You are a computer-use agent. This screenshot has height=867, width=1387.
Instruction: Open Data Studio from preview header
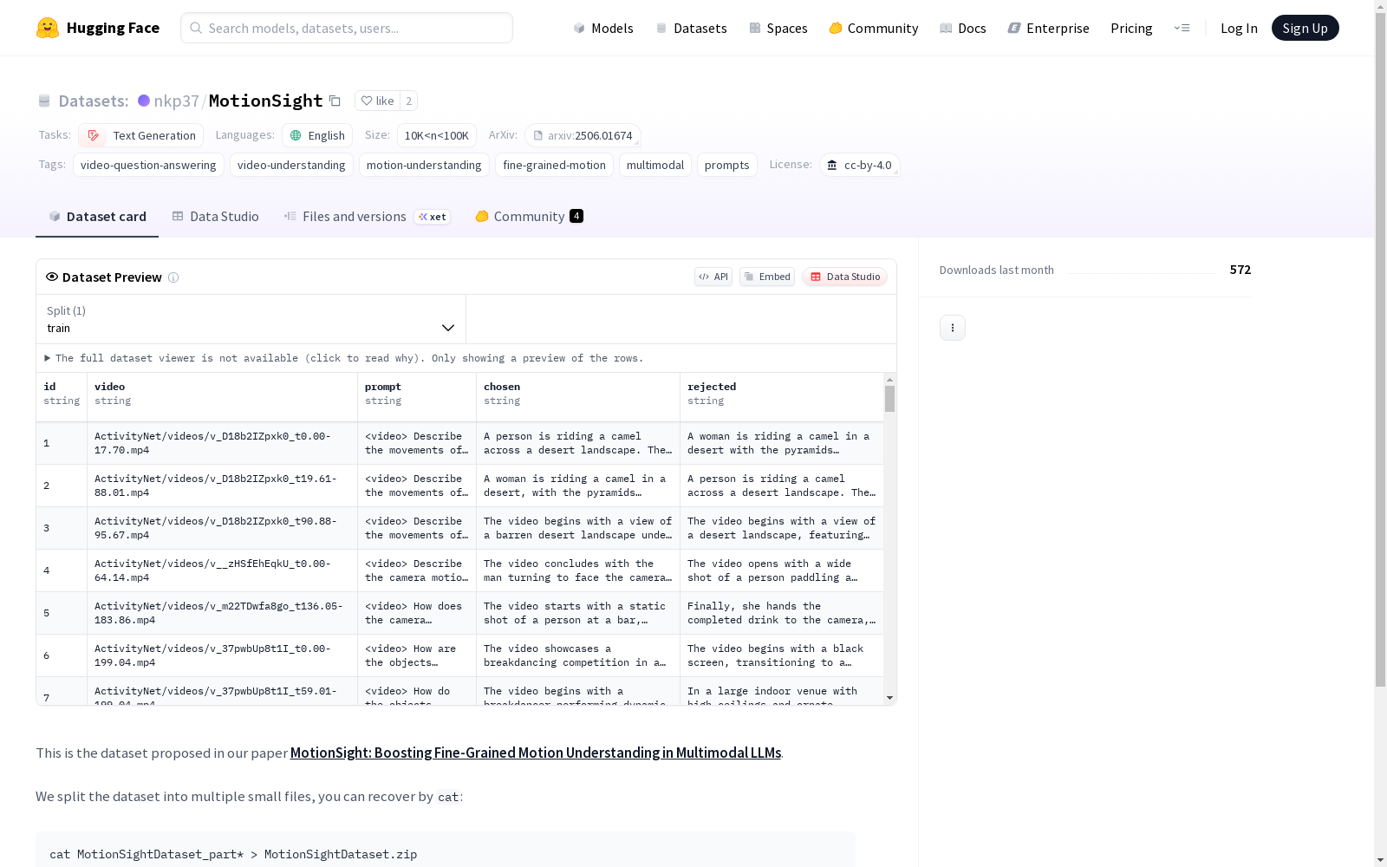[x=844, y=277]
